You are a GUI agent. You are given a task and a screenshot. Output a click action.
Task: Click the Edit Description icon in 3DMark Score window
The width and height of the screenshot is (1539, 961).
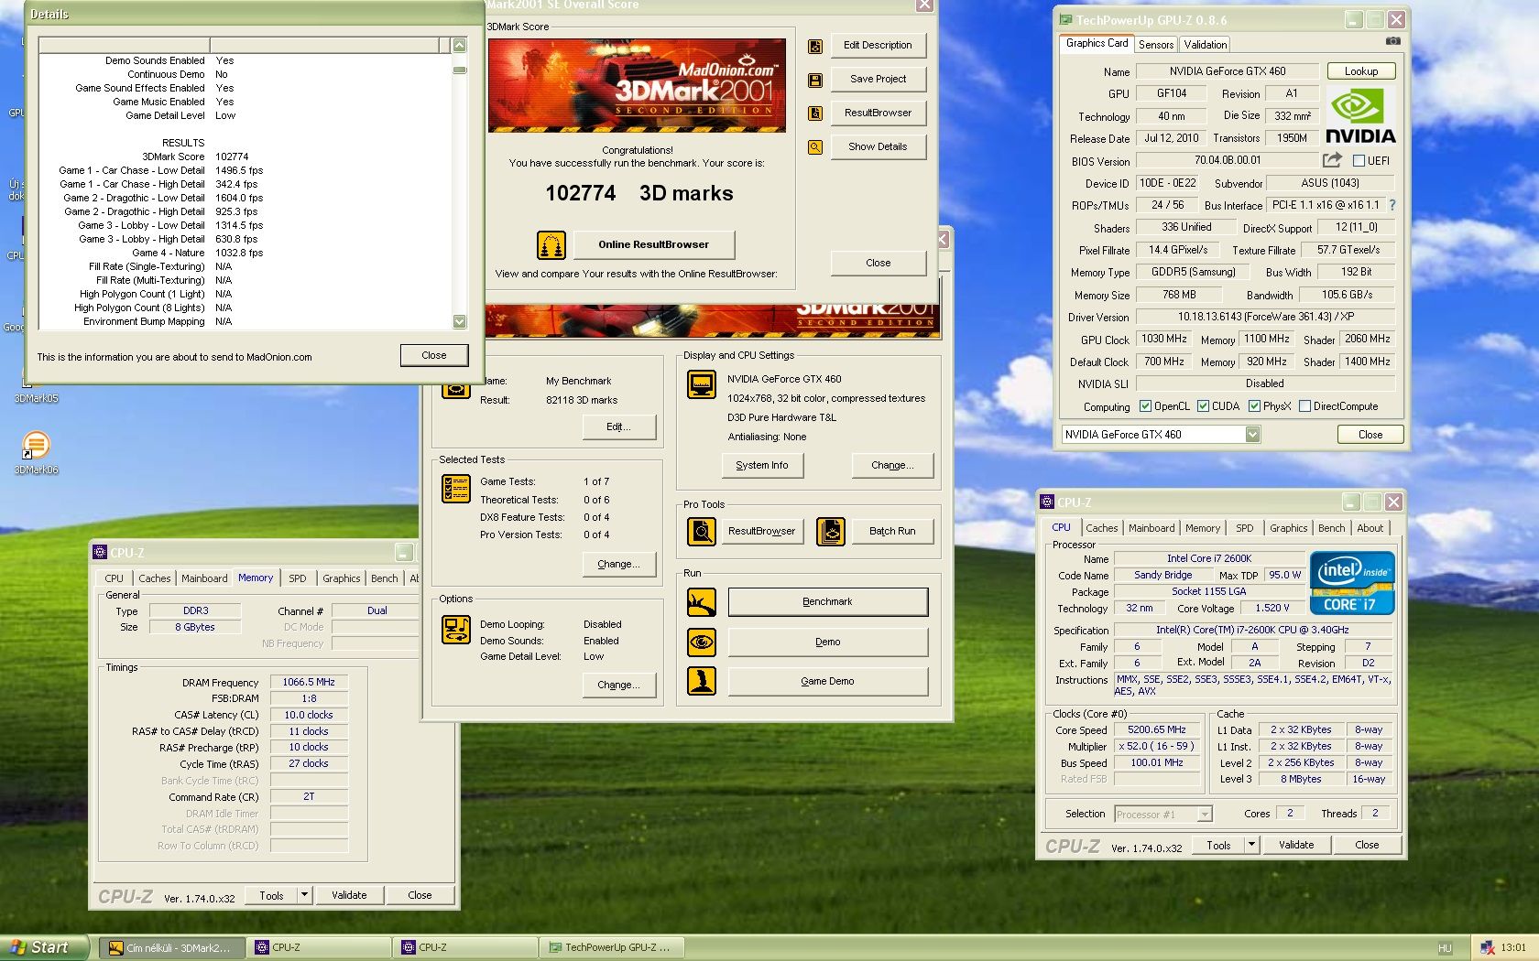[x=814, y=46]
